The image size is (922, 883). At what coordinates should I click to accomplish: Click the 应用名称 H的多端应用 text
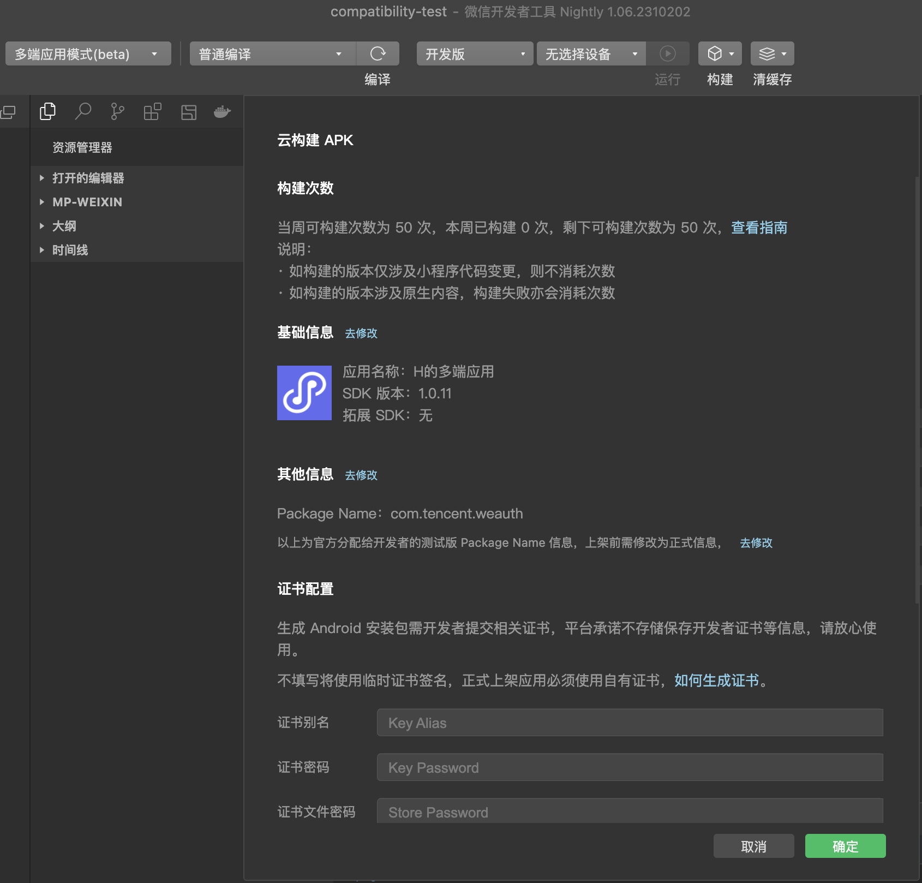point(418,372)
